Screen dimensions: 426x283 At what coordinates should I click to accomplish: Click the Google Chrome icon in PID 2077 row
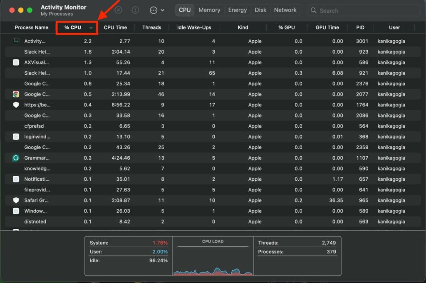[x=16, y=94]
